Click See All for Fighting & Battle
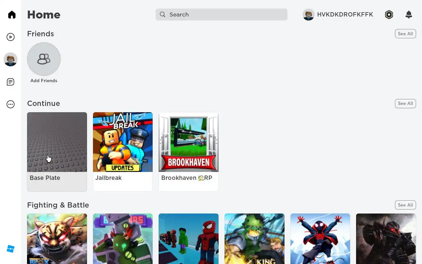Screen dimensions: 422x264 (406, 205)
